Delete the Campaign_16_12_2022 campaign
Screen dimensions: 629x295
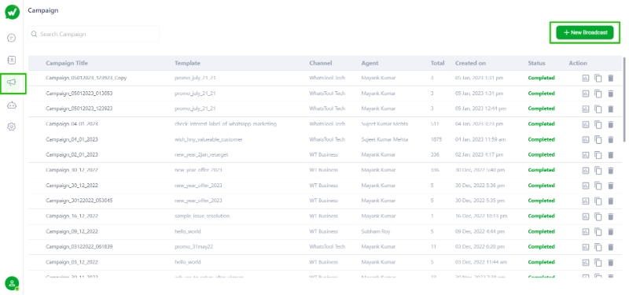(x=611, y=216)
